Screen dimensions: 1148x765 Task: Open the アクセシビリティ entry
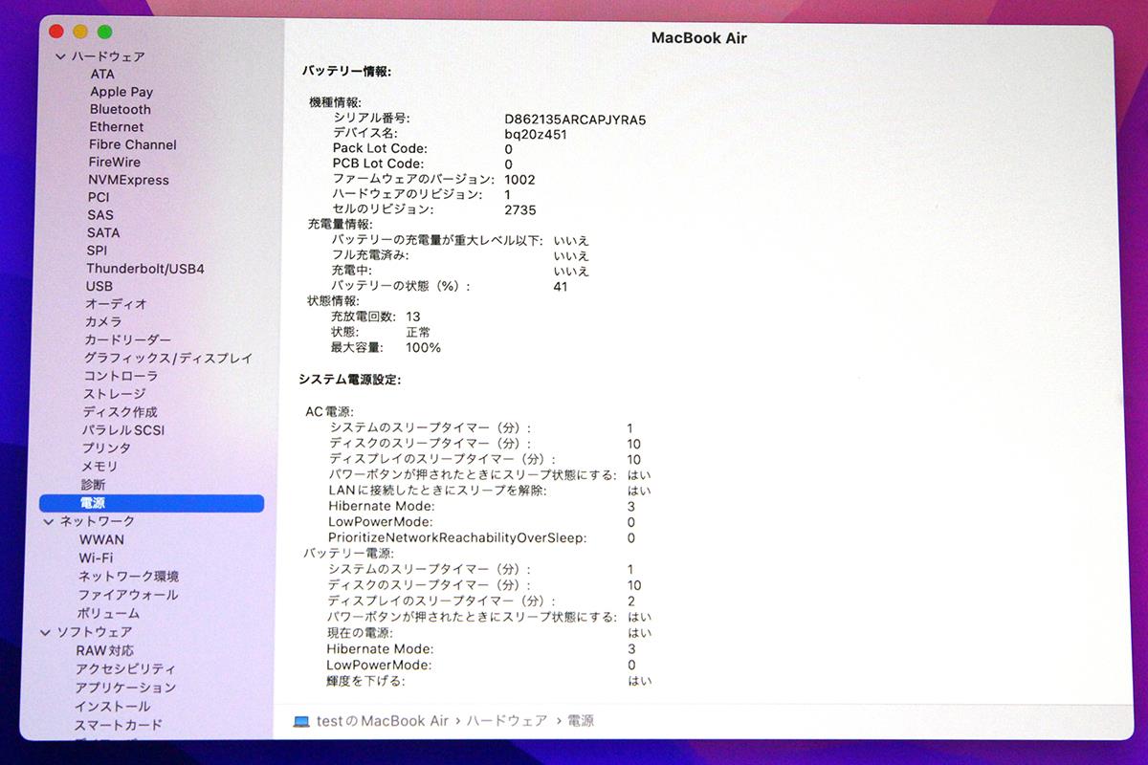(x=126, y=669)
